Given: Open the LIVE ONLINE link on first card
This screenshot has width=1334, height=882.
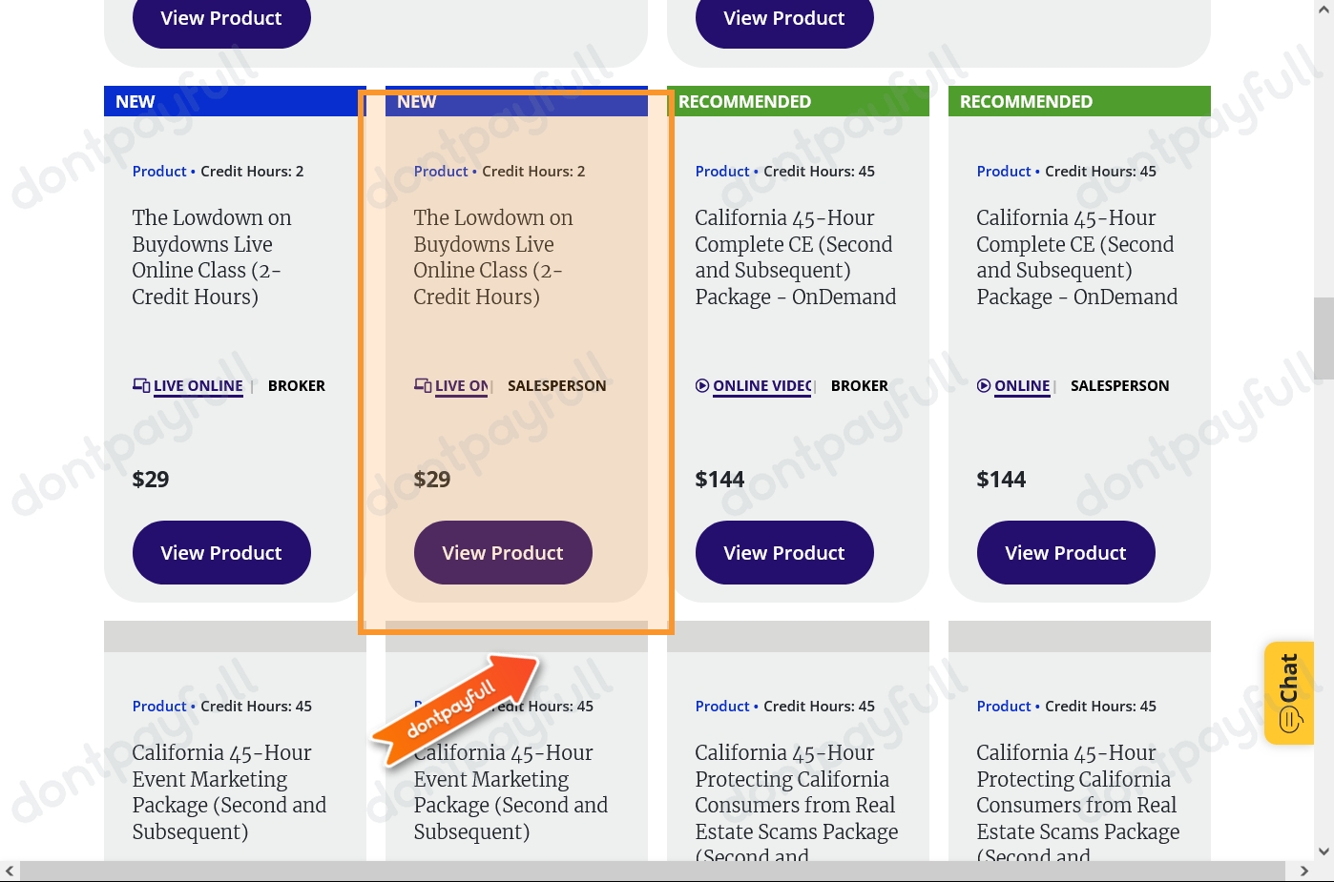Looking at the screenshot, I should [198, 385].
